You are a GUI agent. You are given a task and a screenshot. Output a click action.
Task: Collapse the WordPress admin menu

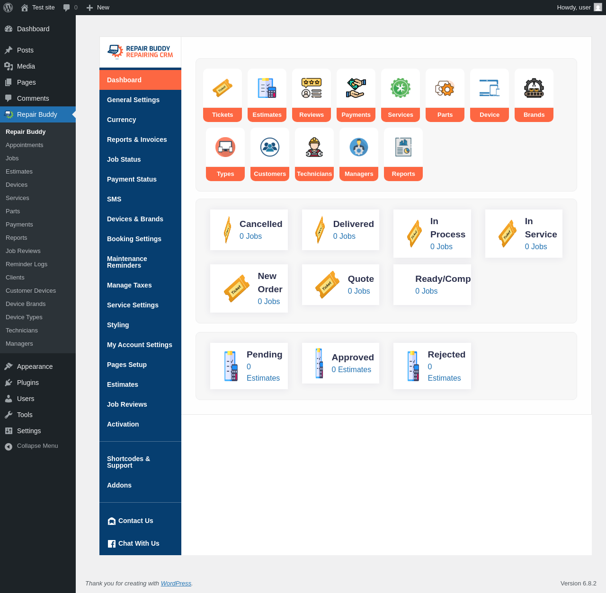pyautogui.click(x=38, y=446)
